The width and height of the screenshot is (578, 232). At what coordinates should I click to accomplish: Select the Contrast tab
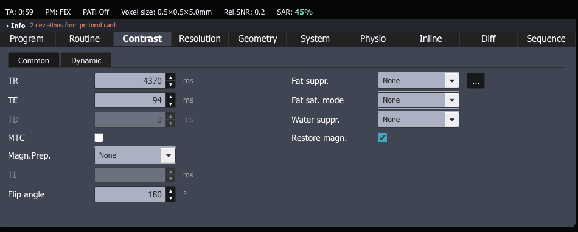[x=142, y=39]
